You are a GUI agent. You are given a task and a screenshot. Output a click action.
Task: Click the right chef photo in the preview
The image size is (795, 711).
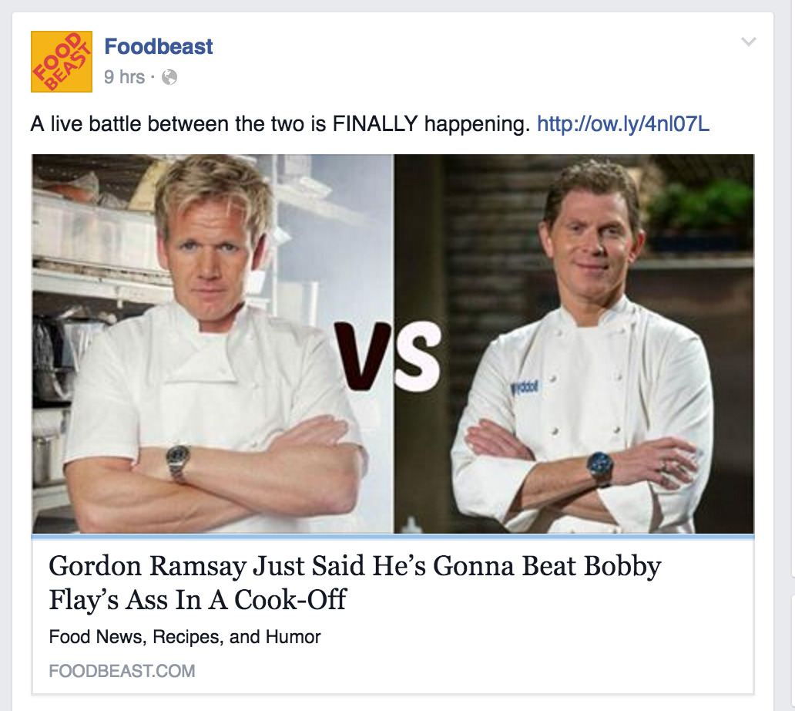point(574,344)
